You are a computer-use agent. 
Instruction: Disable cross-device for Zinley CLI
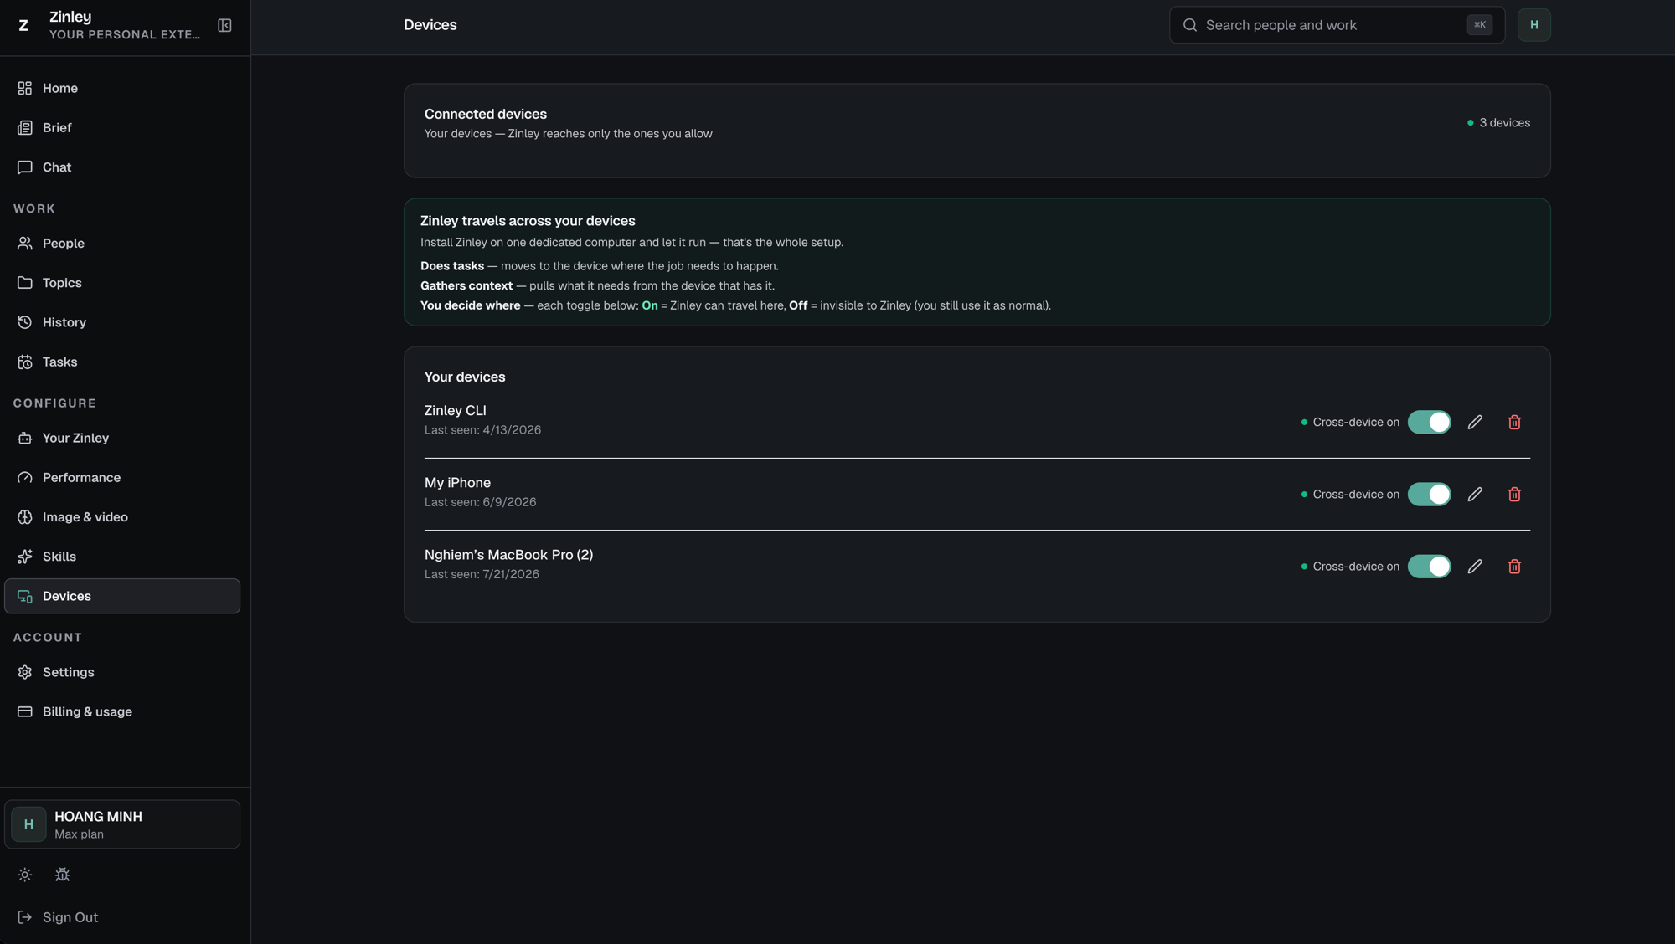coord(1429,422)
